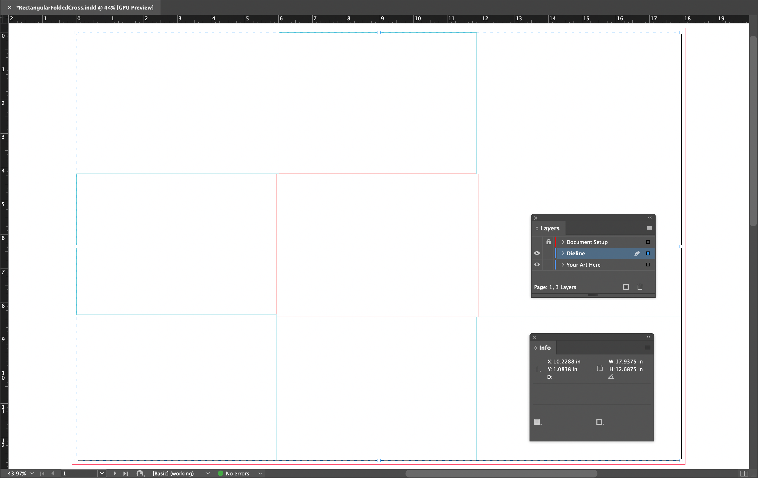The width and height of the screenshot is (758, 478).
Task: Expand the Your Art Here layer
Action: click(x=563, y=265)
